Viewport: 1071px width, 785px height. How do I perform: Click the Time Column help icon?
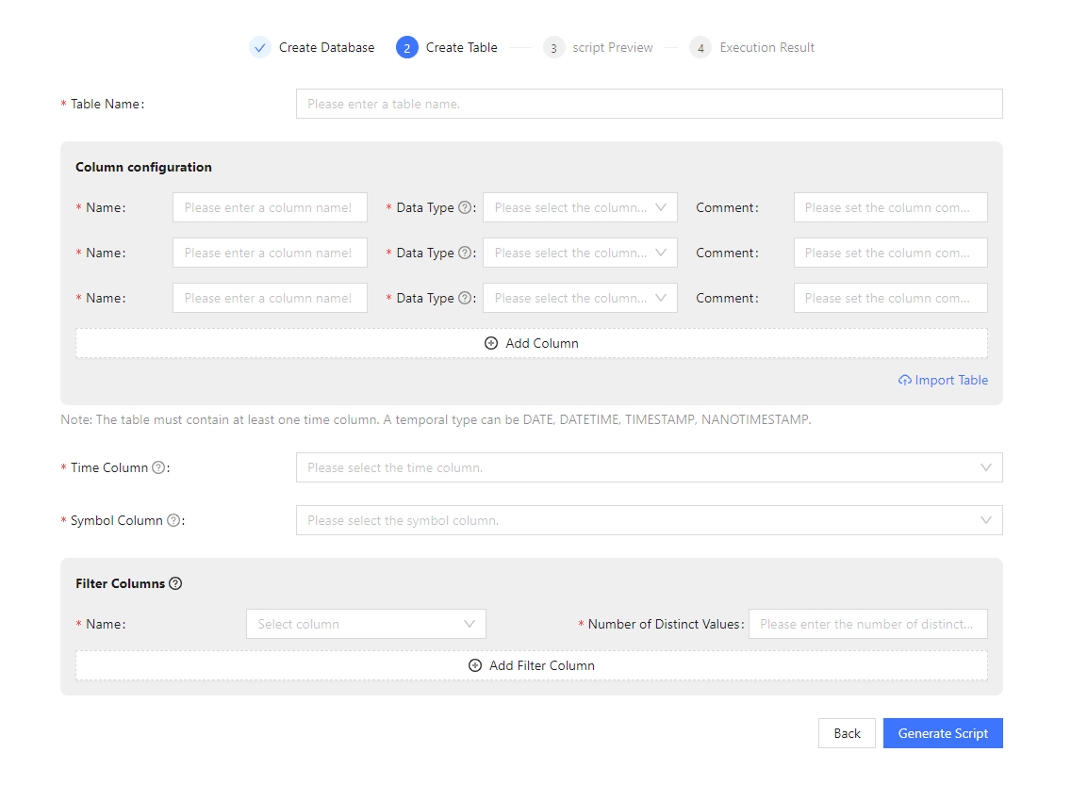pyautogui.click(x=158, y=468)
